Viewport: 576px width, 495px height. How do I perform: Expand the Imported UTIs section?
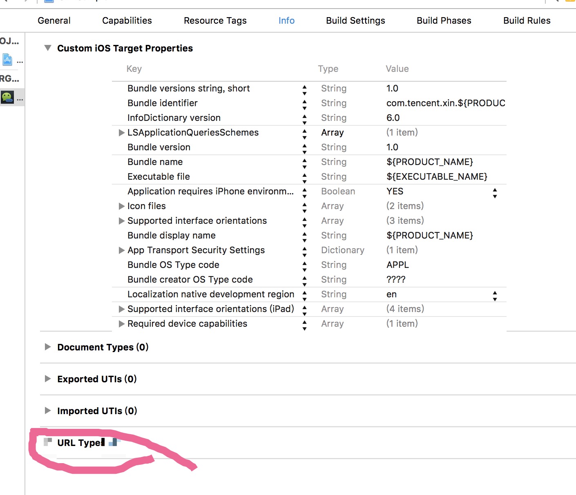point(48,410)
